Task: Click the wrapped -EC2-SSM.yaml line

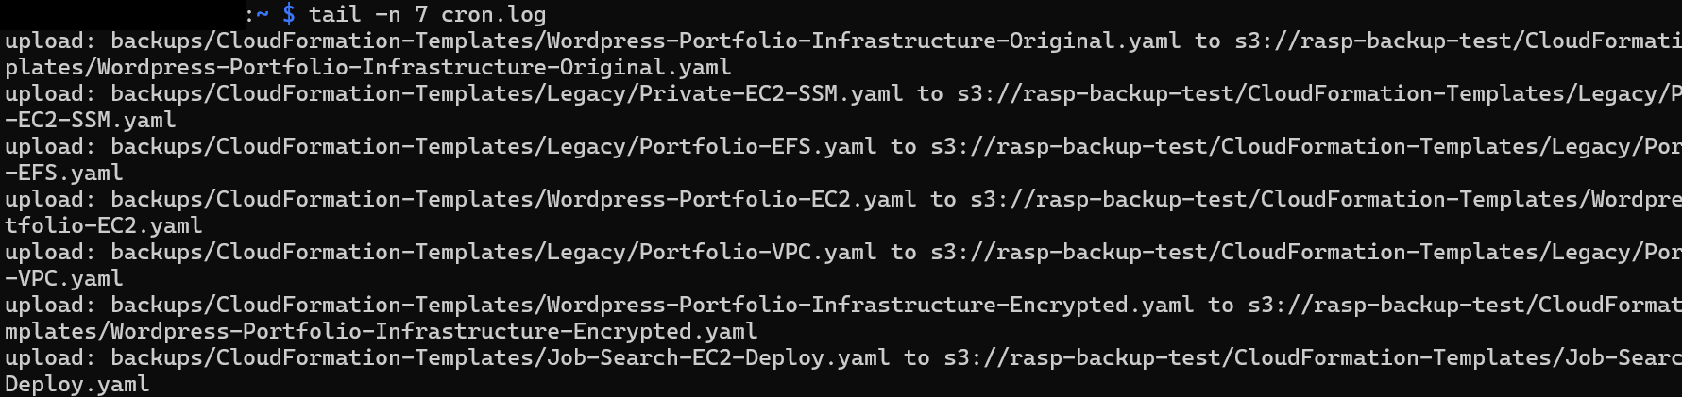Action: click(x=91, y=120)
